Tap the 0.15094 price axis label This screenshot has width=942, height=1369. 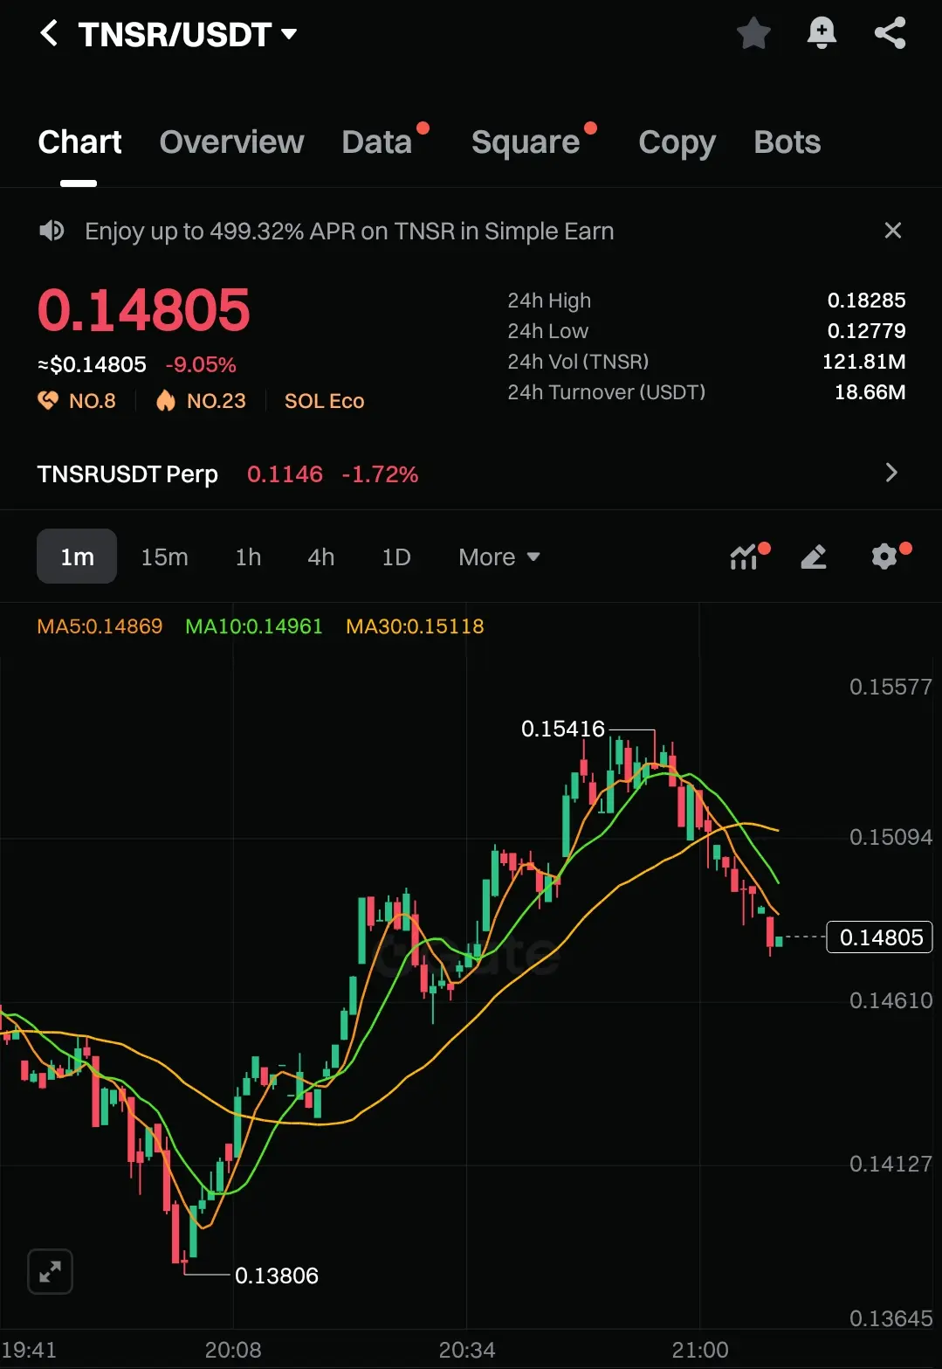point(890,837)
